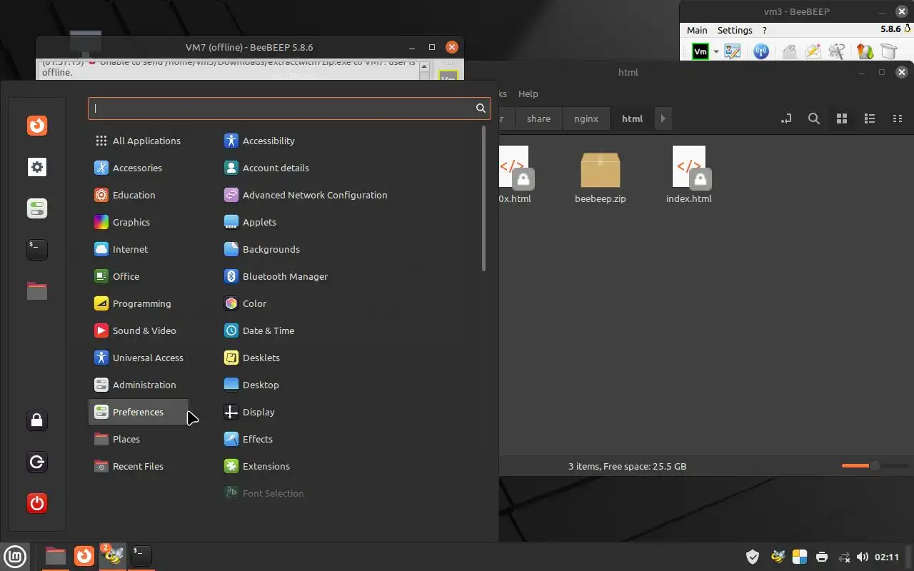Image resolution: width=914 pixels, height=571 pixels.
Task: Select the Preferences category
Action: 138,412
